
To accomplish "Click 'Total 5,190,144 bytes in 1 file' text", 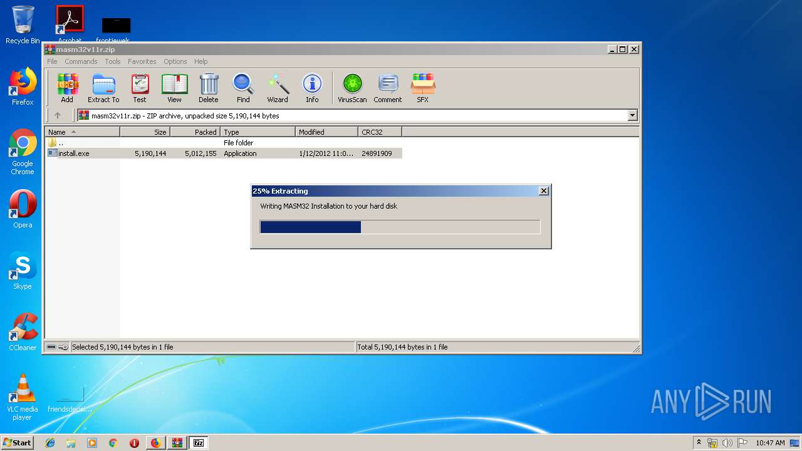I will click(x=402, y=347).
